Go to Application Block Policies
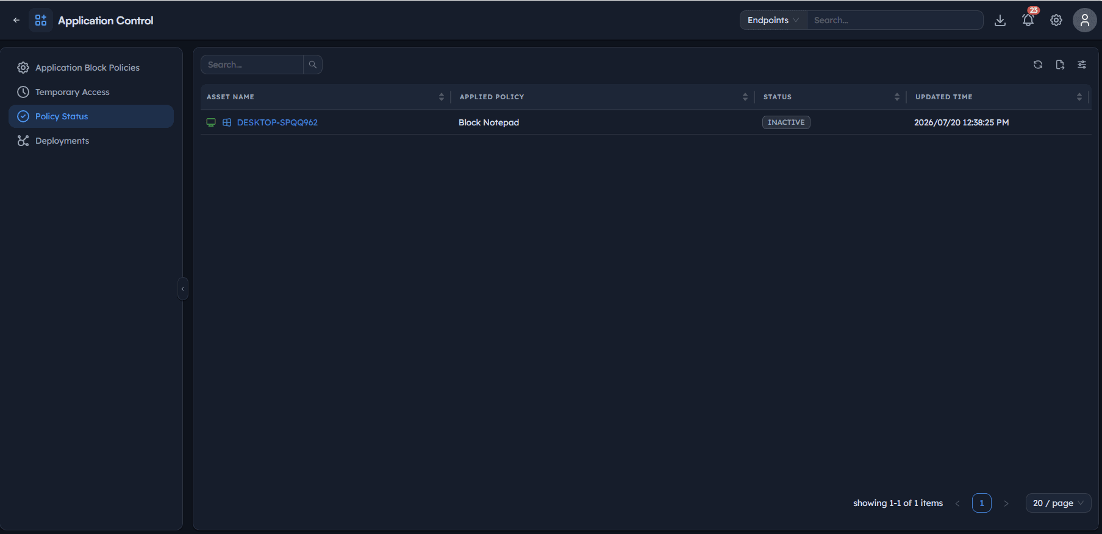This screenshot has height=534, width=1102. pos(91,68)
